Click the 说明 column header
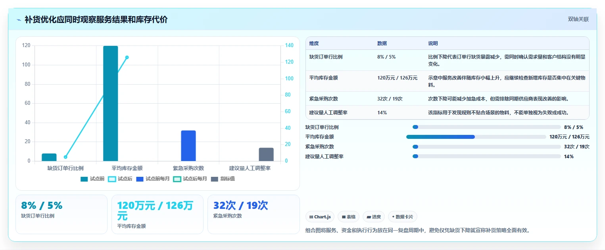The image size is (605, 250). click(433, 44)
